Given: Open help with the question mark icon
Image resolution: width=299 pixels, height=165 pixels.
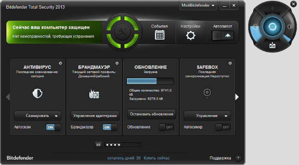Looking at the screenshot, I should [x=238, y=158].
